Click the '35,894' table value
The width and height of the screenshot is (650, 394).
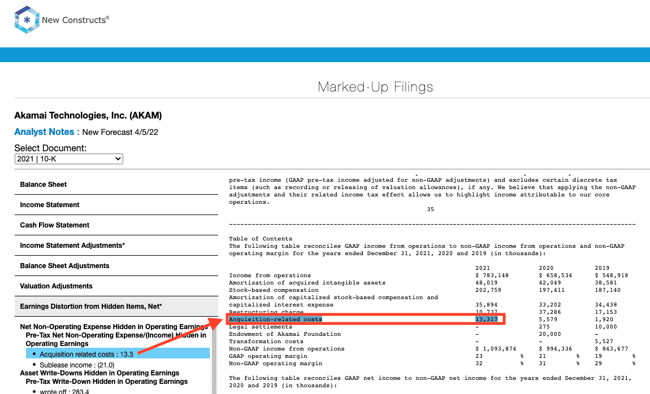pyautogui.click(x=486, y=305)
